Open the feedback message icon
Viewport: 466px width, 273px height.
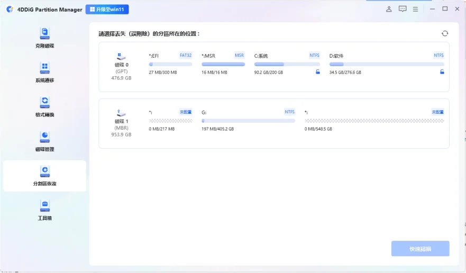pos(403,9)
